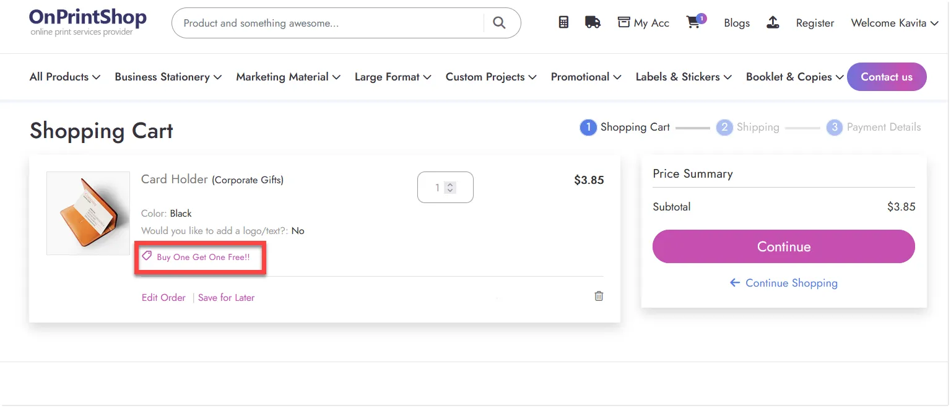Delete Card Holder with trash icon

tap(599, 296)
